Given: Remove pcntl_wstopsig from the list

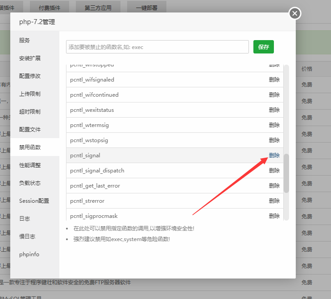Looking at the screenshot, I should [274, 140].
